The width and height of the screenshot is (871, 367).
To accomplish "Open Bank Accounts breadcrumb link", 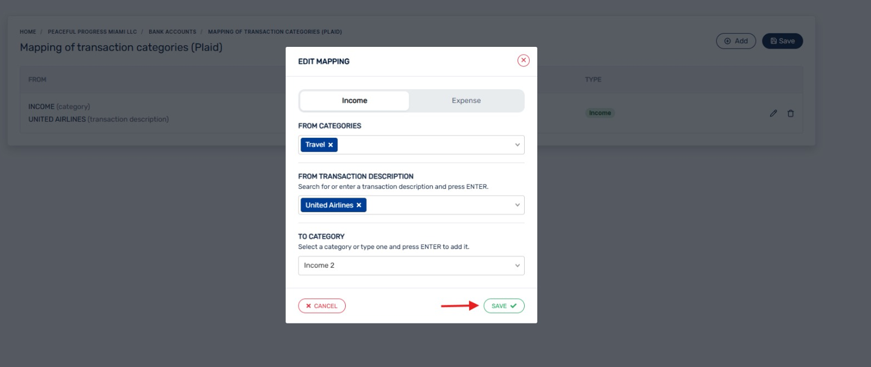I will click(172, 32).
